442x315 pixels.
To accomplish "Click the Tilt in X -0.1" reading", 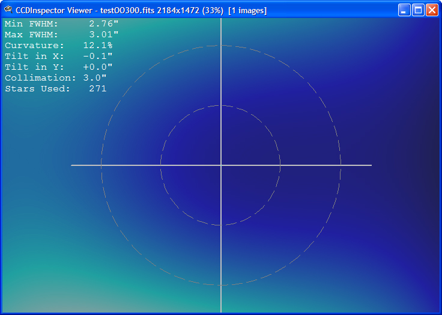I will 59,56.
